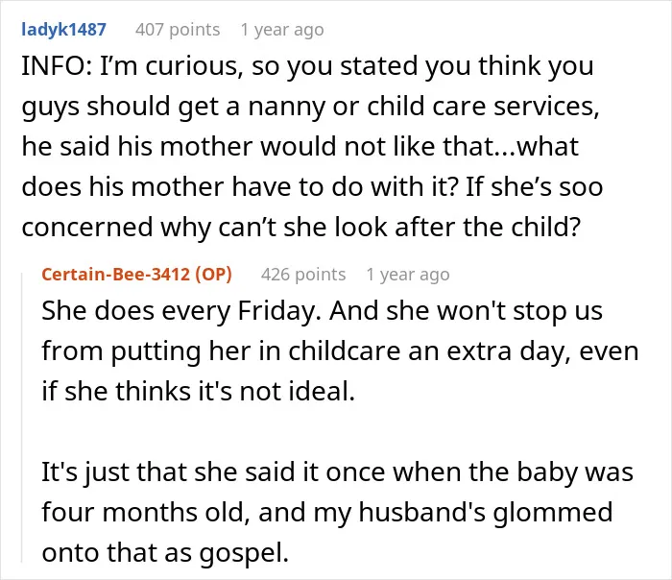Click the 426 points score
Screen dimensions: 672x580
tap(303, 275)
